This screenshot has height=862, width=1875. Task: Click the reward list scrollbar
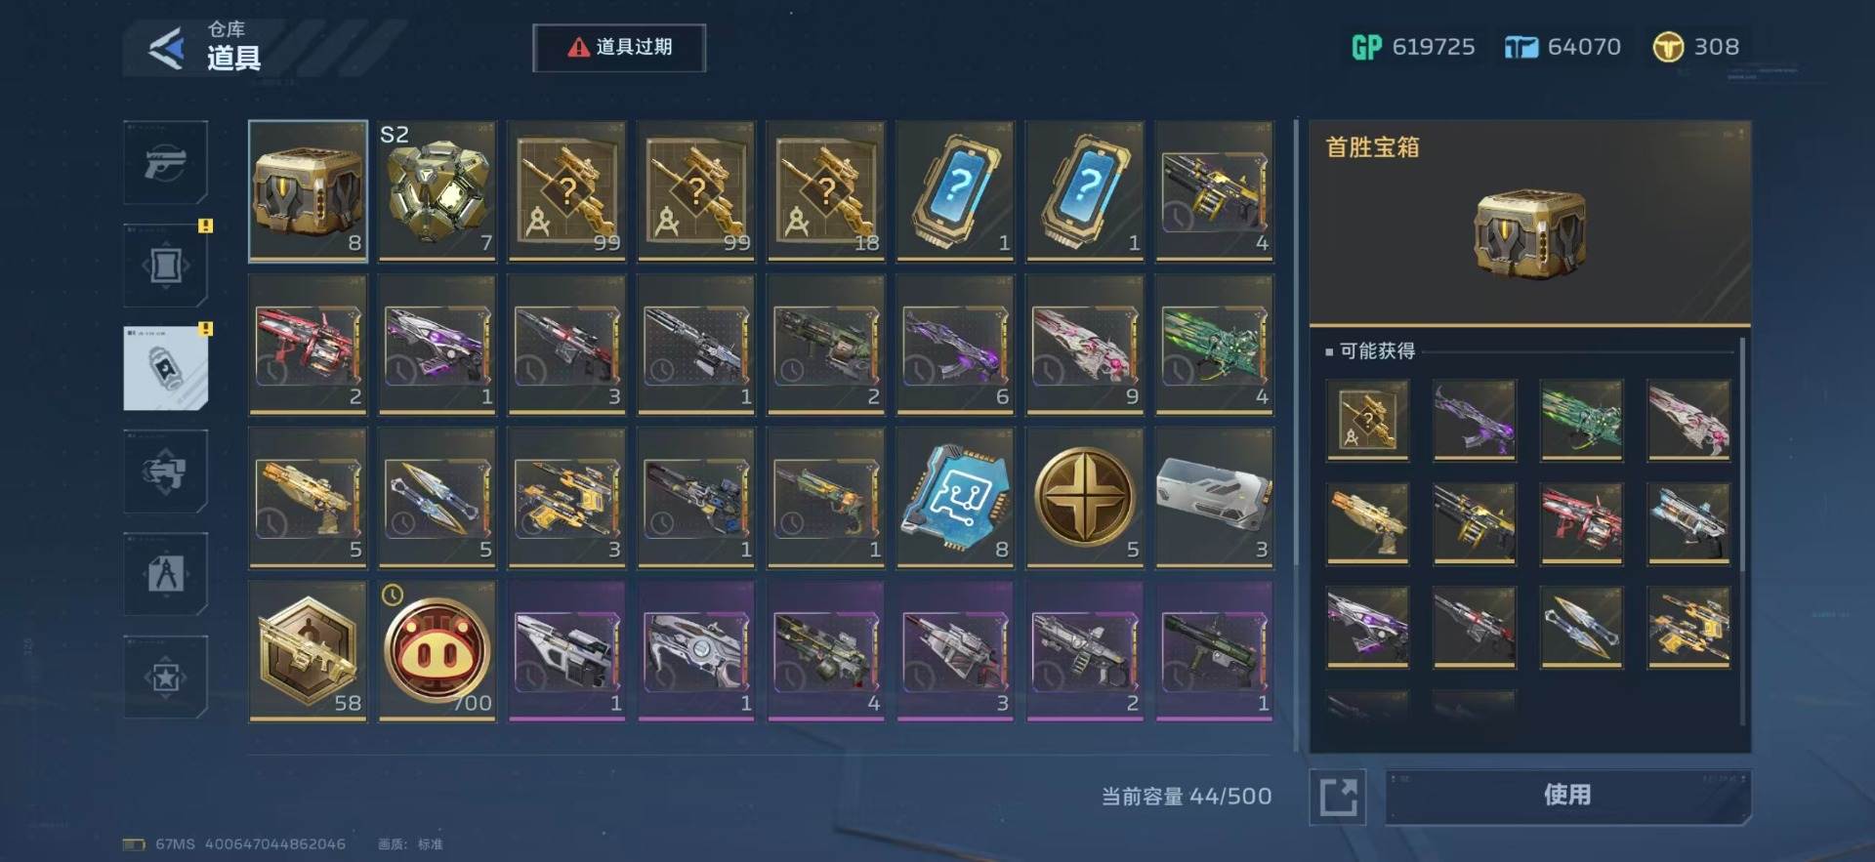pyautogui.click(x=1743, y=532)
